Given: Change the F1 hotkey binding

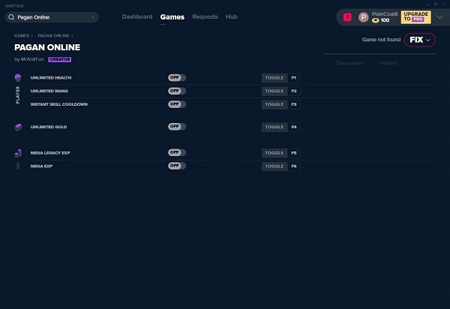Looking at the screenshot, I should (294, 78).
